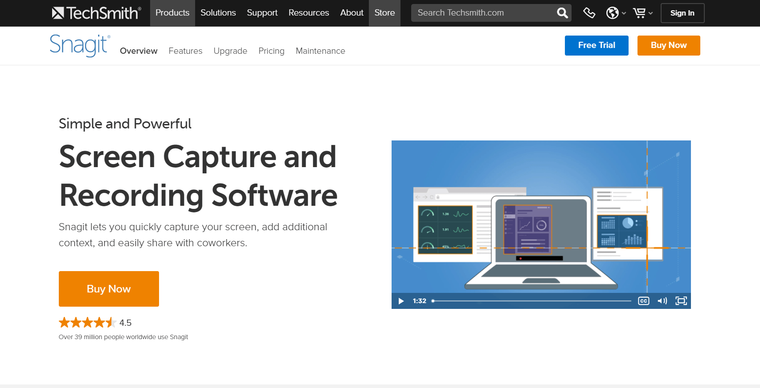This screenshot has width=760, height=388.
Task: Click the header Buy Now button
Action: click(x=669, y=45)
